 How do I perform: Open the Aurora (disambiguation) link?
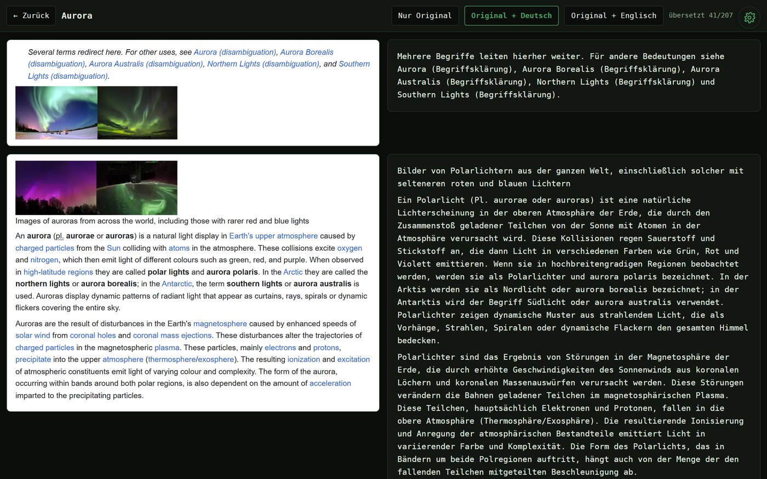click(x=235, y=52)
